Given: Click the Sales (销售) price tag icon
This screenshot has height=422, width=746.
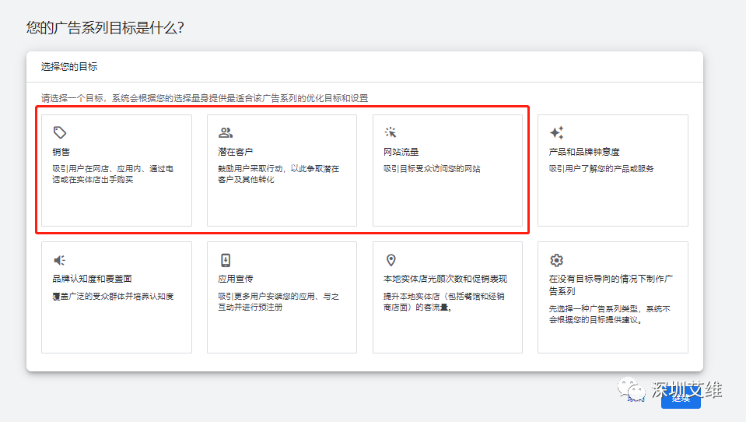Looking at the screenshot, I should coord(60,132).
